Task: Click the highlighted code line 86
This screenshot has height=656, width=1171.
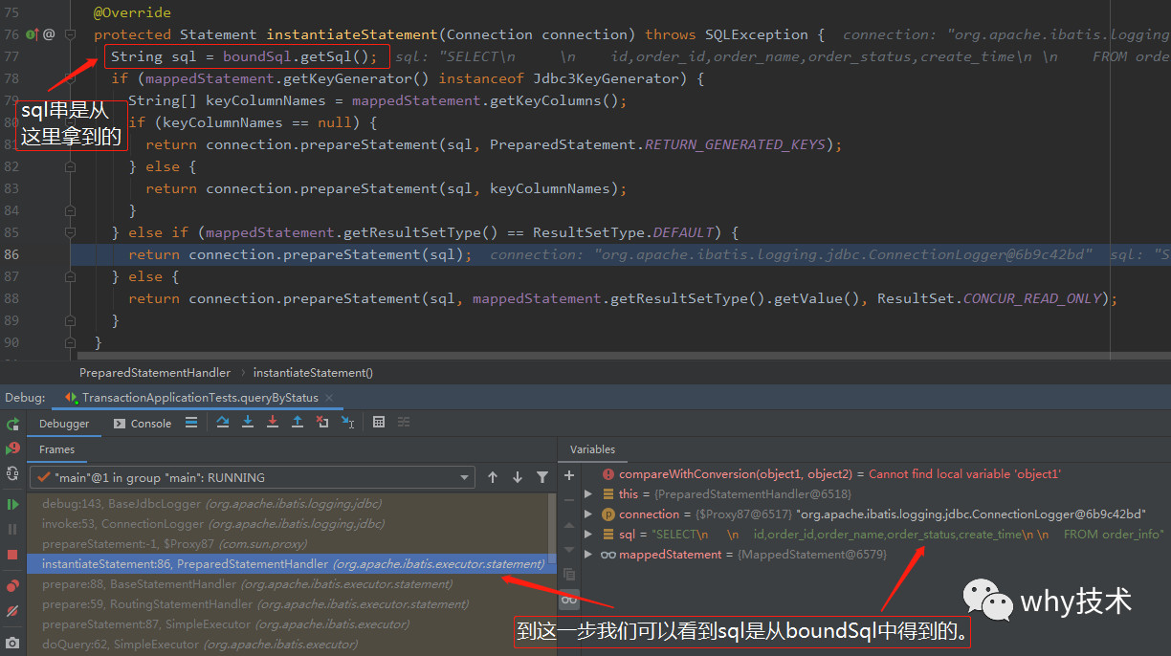Action: coord(622,254)
